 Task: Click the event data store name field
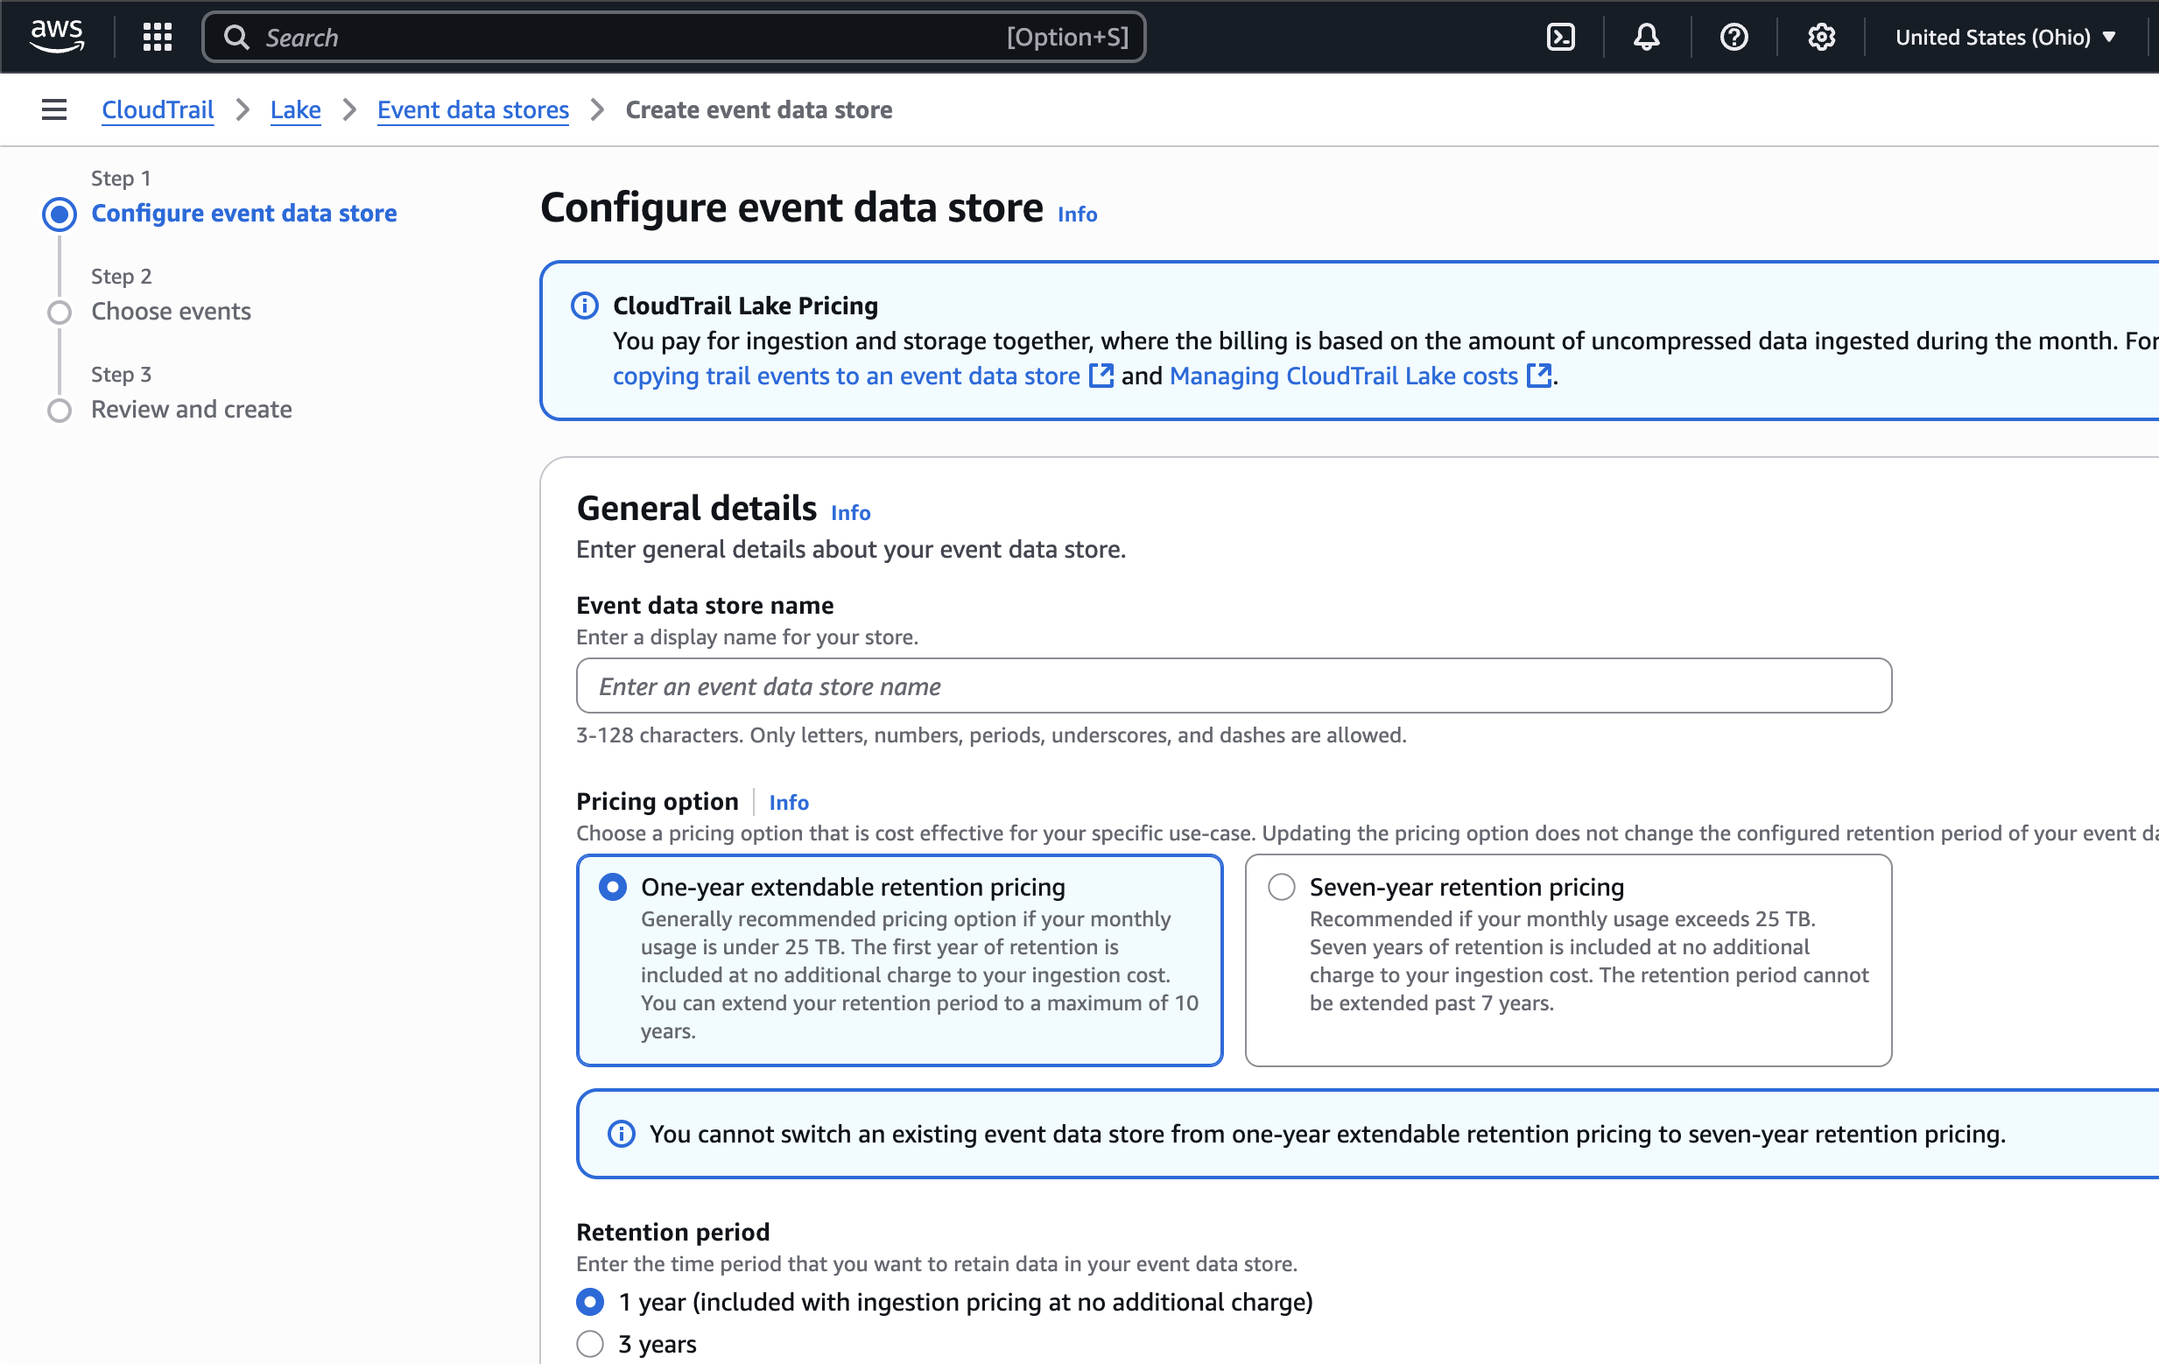point(1233,686)
